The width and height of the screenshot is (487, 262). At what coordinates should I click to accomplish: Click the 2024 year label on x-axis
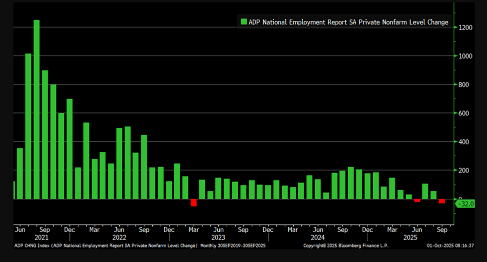click(318, 238)
